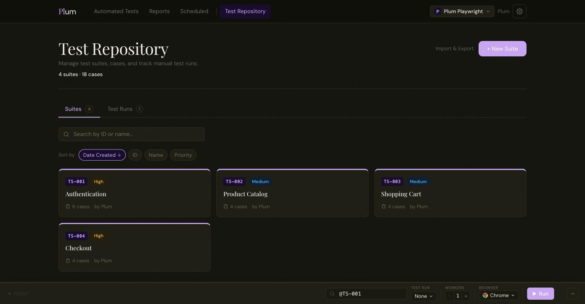The width and height of the screenshot is (585, 304).
Task: Click the workers count value field
Action: [458, 296]
